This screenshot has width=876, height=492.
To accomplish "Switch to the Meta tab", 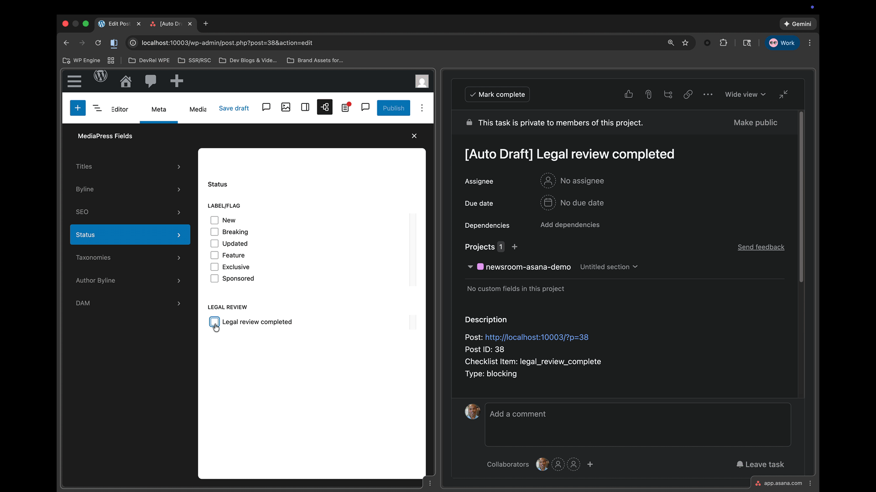I will pos(158,109).
